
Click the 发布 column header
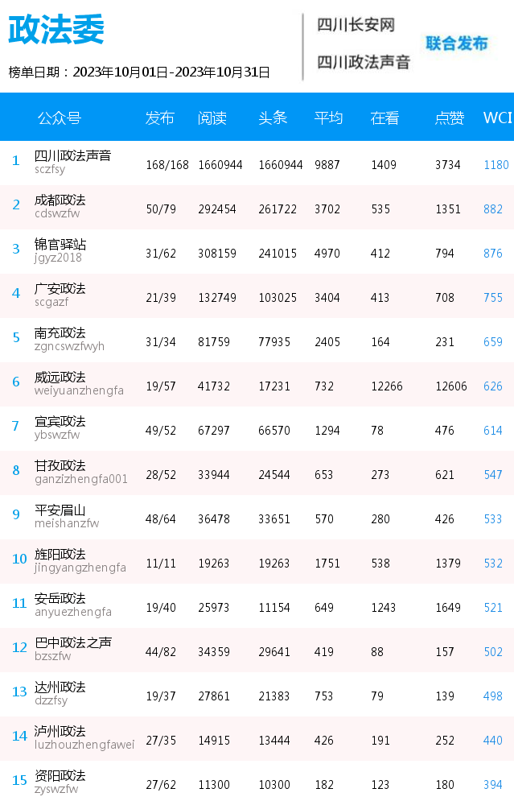(160, 118)
